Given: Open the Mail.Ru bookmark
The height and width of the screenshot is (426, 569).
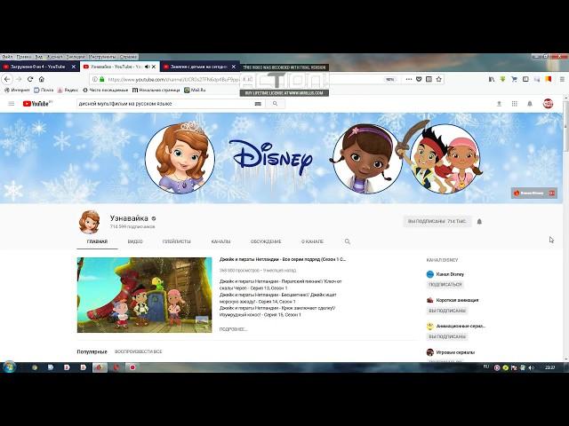Looking at the screenshot, I should pyautogui.click(x=195, y=90).
